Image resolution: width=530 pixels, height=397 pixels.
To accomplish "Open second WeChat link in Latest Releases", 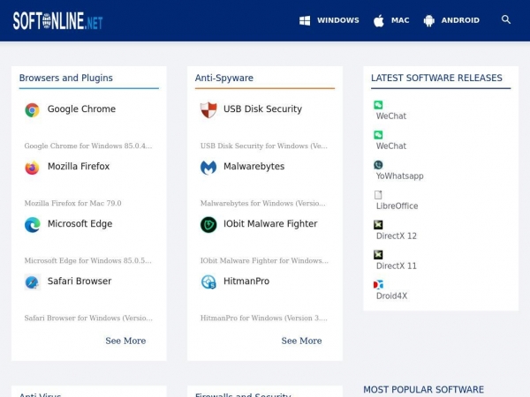I will tap(391, 146).
